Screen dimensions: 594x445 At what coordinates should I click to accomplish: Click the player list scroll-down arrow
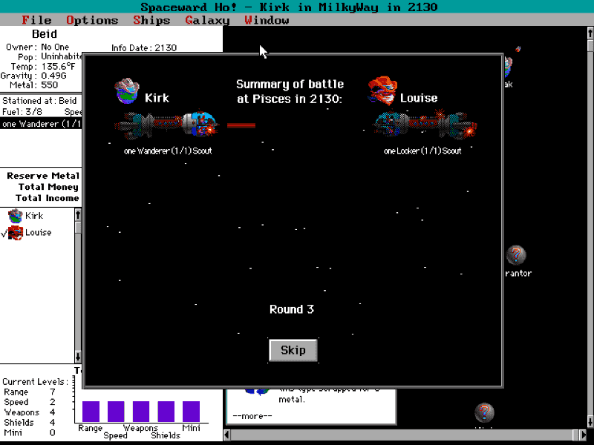pos(78,357)
